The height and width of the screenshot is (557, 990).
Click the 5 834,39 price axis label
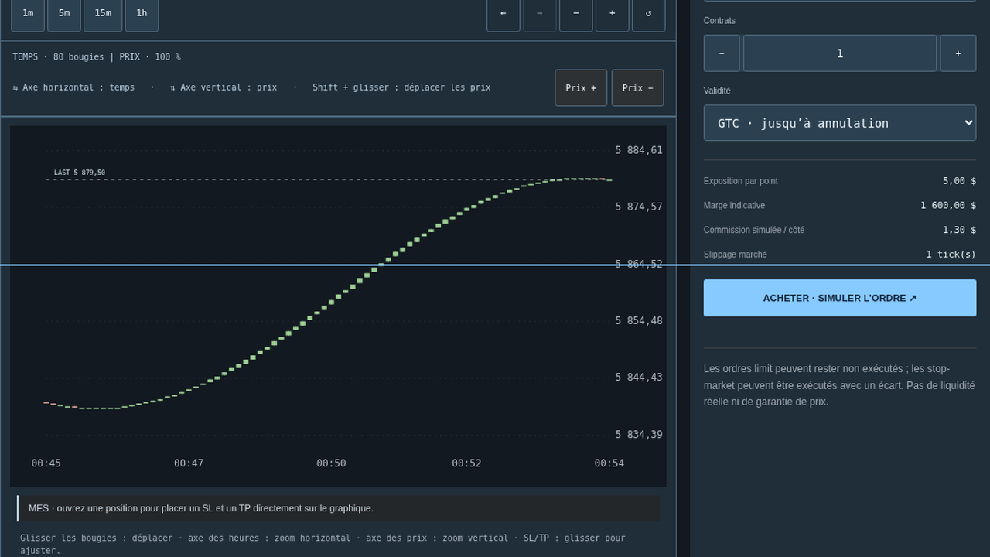tap(639, 435)
